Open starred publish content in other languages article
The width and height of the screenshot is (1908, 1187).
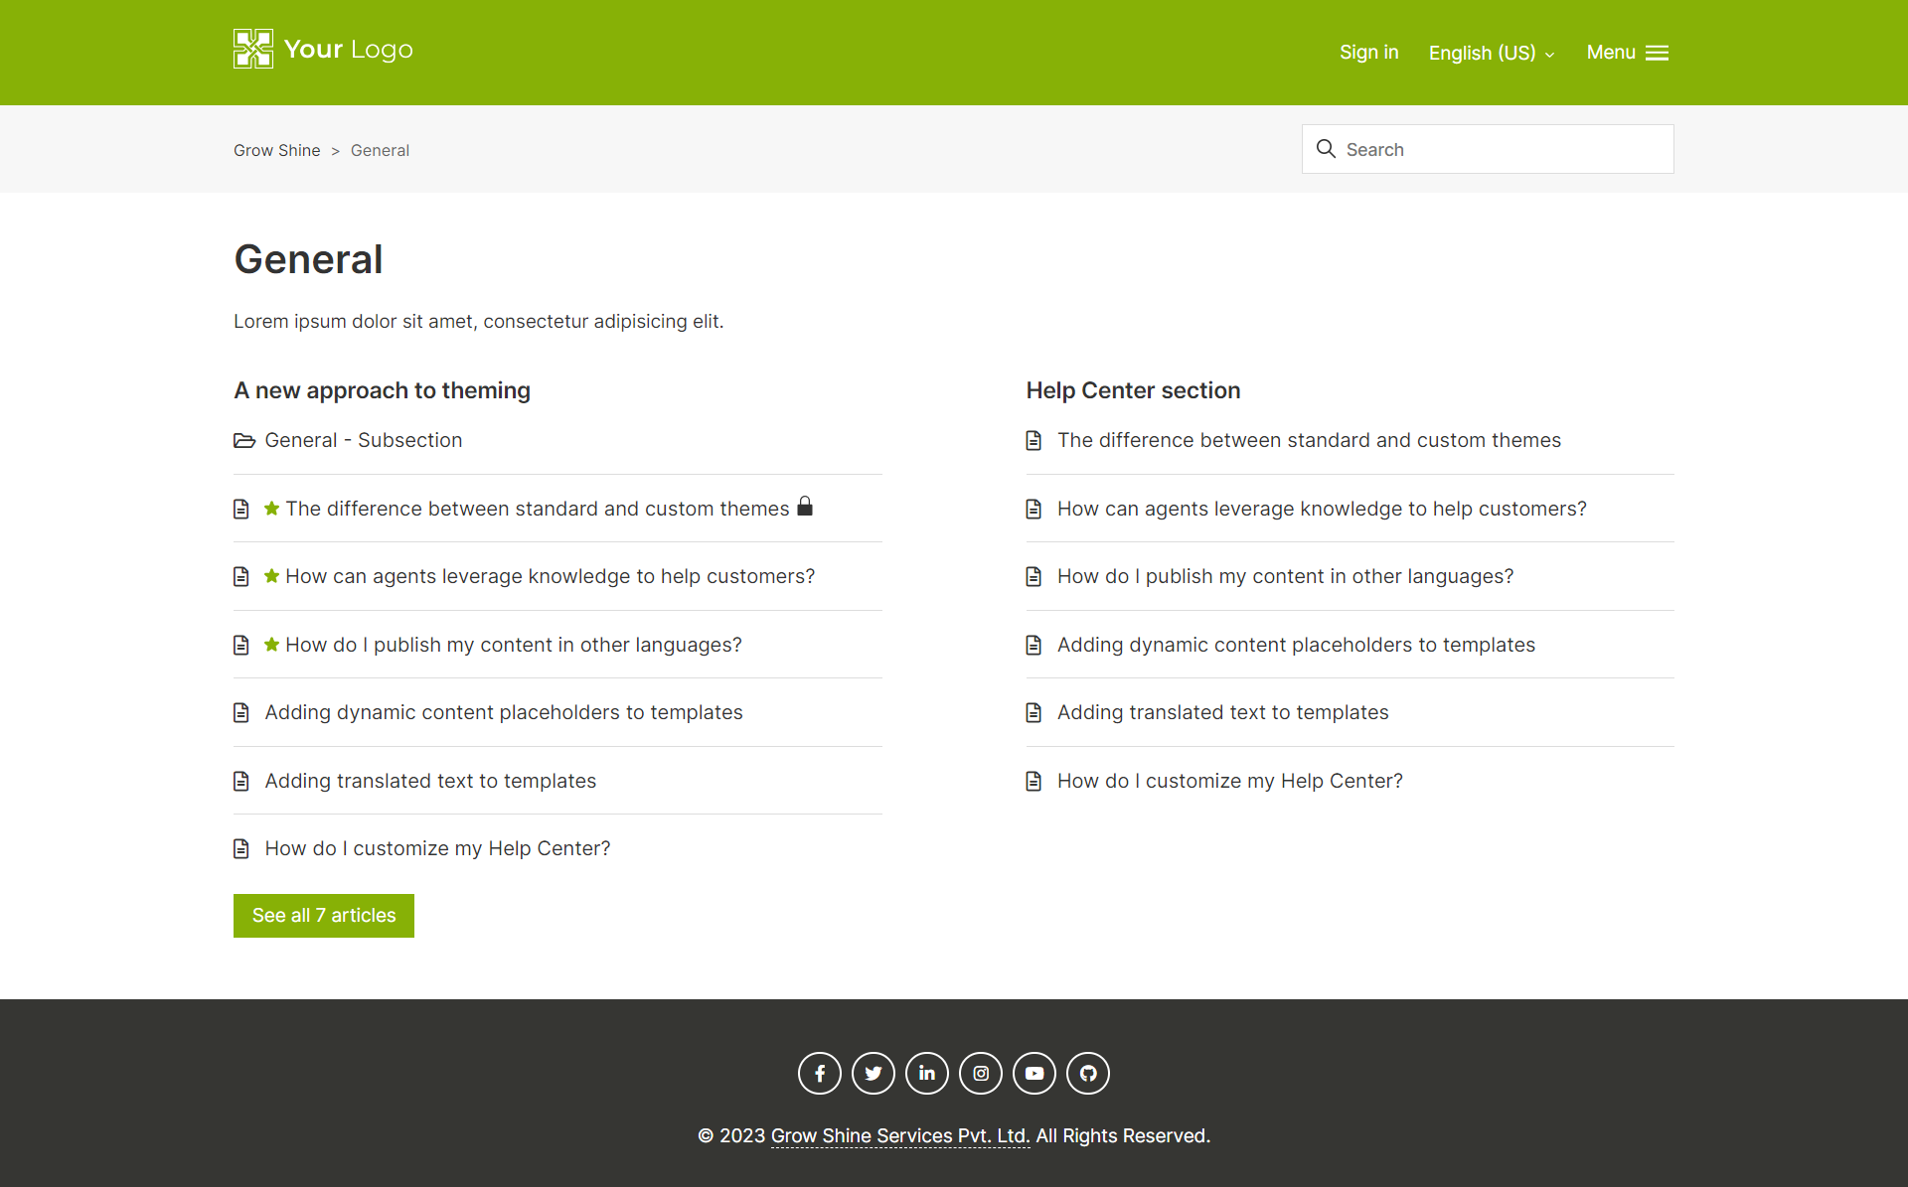point(513,645)
